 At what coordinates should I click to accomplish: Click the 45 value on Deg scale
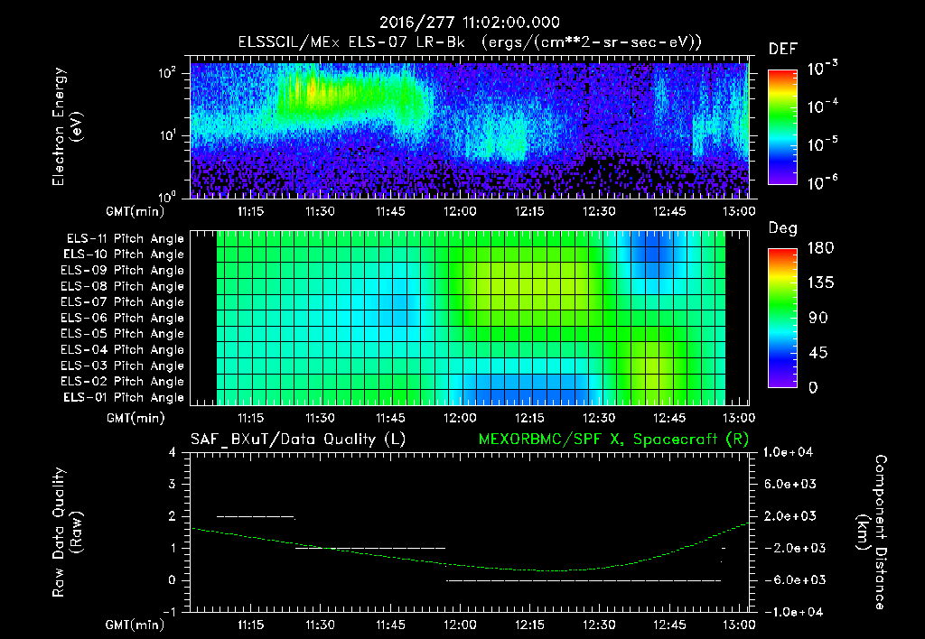tap(818, 353)
